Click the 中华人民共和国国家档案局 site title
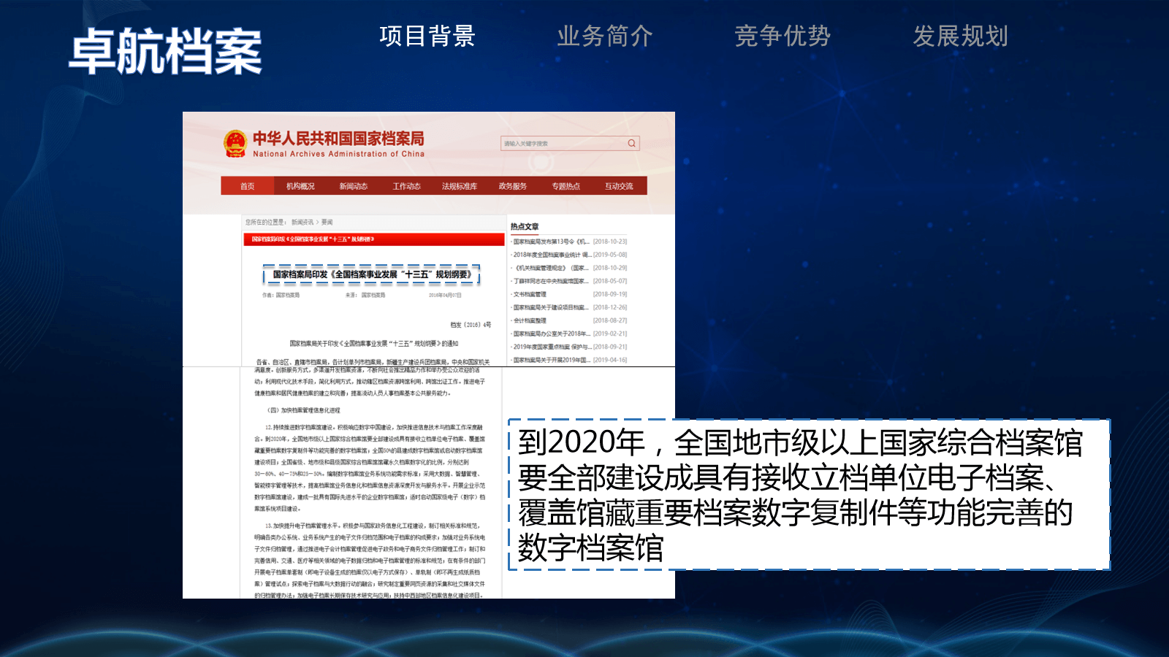Image resolution: width=1169 pixels, height=657 pixels. [x=338, y=138]
